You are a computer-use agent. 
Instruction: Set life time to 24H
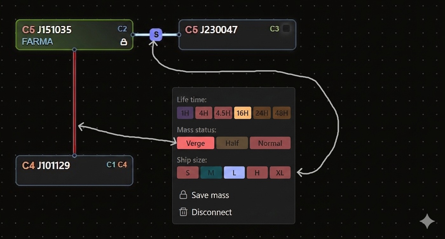[x=262, y=113]
